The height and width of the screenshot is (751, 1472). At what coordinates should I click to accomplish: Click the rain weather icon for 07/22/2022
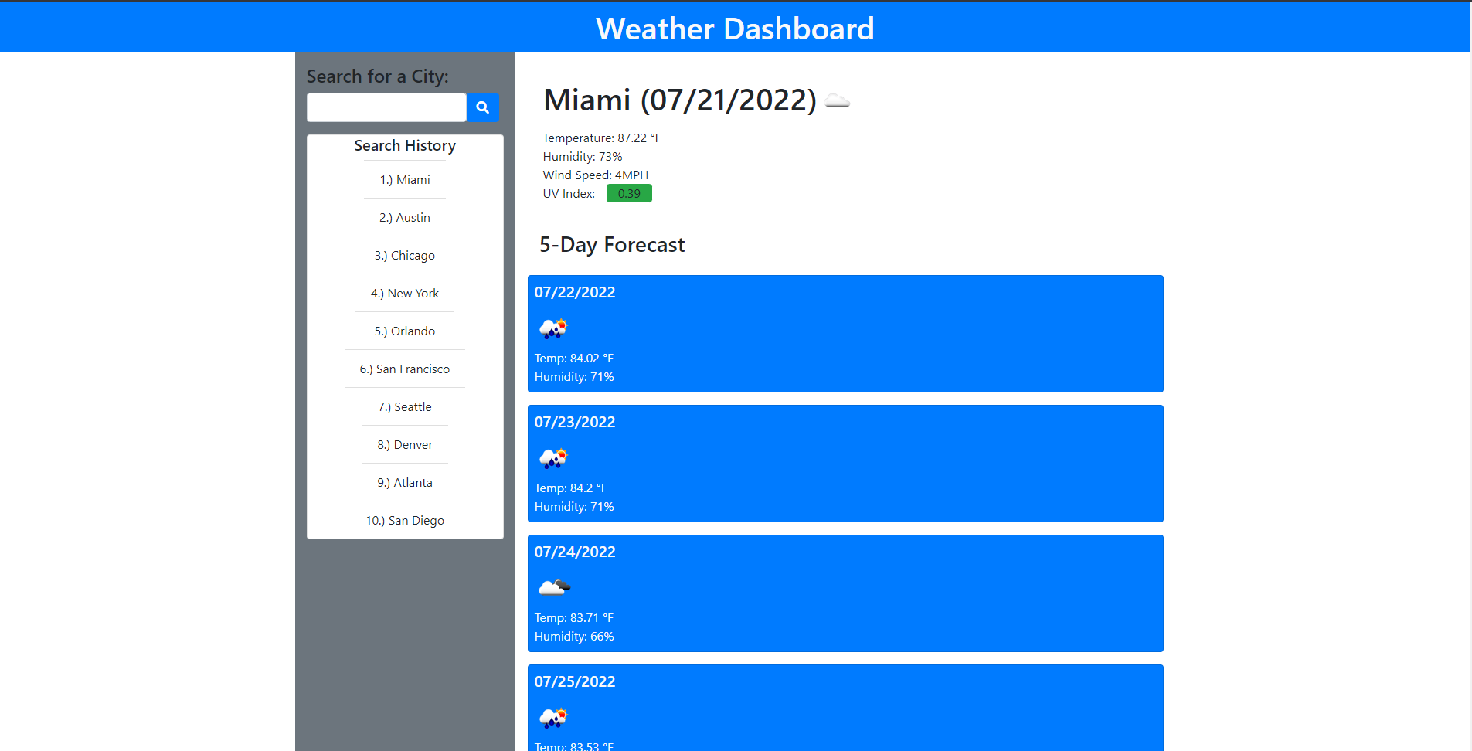pos(553,328)
